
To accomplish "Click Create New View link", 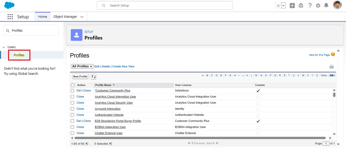I will [x=123, y=67].
